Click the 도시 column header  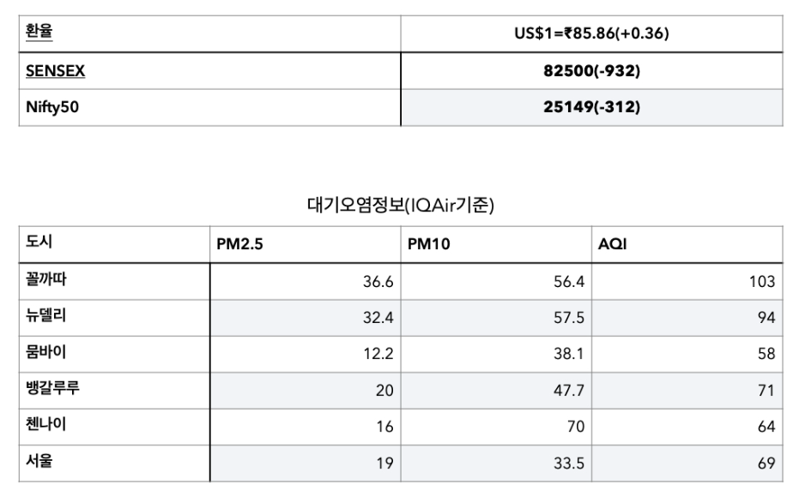point(40,243)
